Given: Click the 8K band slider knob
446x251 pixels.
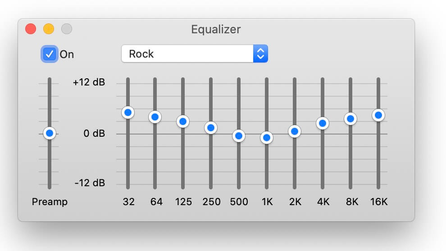Looking at the screenshot, I should 350,119.
